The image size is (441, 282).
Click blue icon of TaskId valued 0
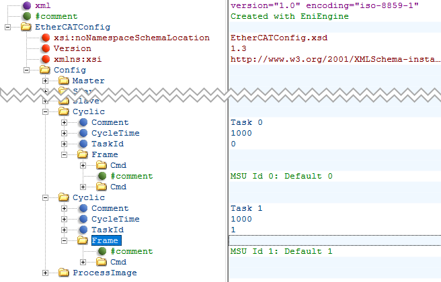click(83, 144)
